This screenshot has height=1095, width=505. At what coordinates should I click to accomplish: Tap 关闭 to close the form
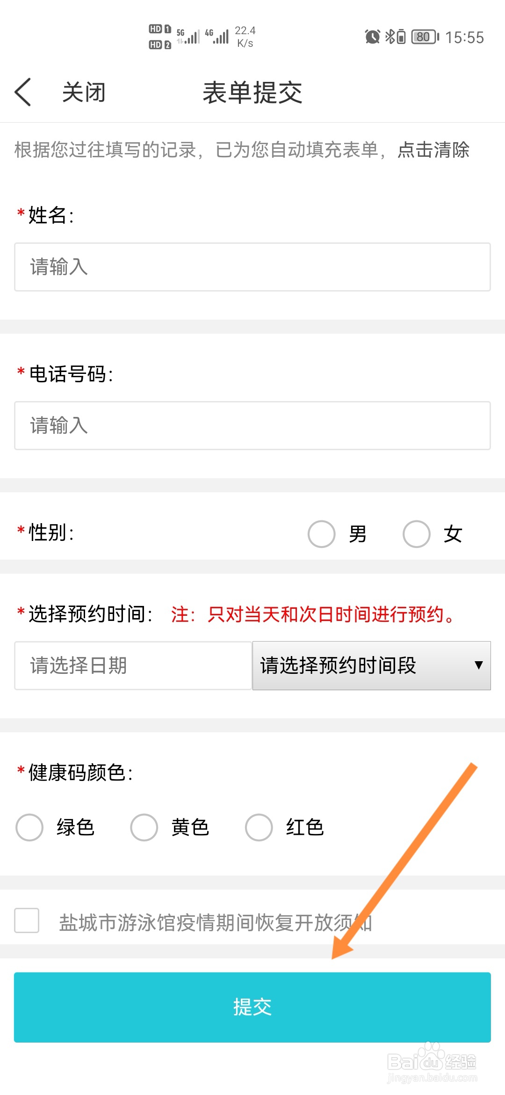coord(84,92)
